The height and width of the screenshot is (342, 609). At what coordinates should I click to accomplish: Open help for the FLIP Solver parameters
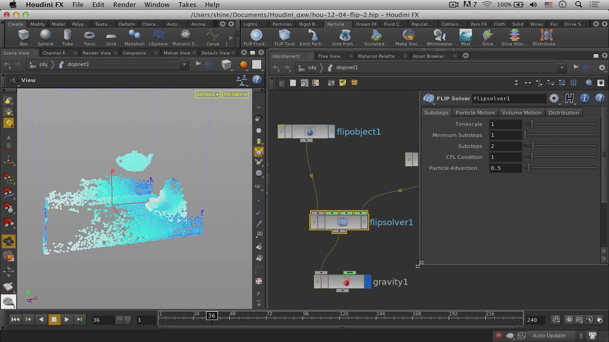(x=599, y=98)
